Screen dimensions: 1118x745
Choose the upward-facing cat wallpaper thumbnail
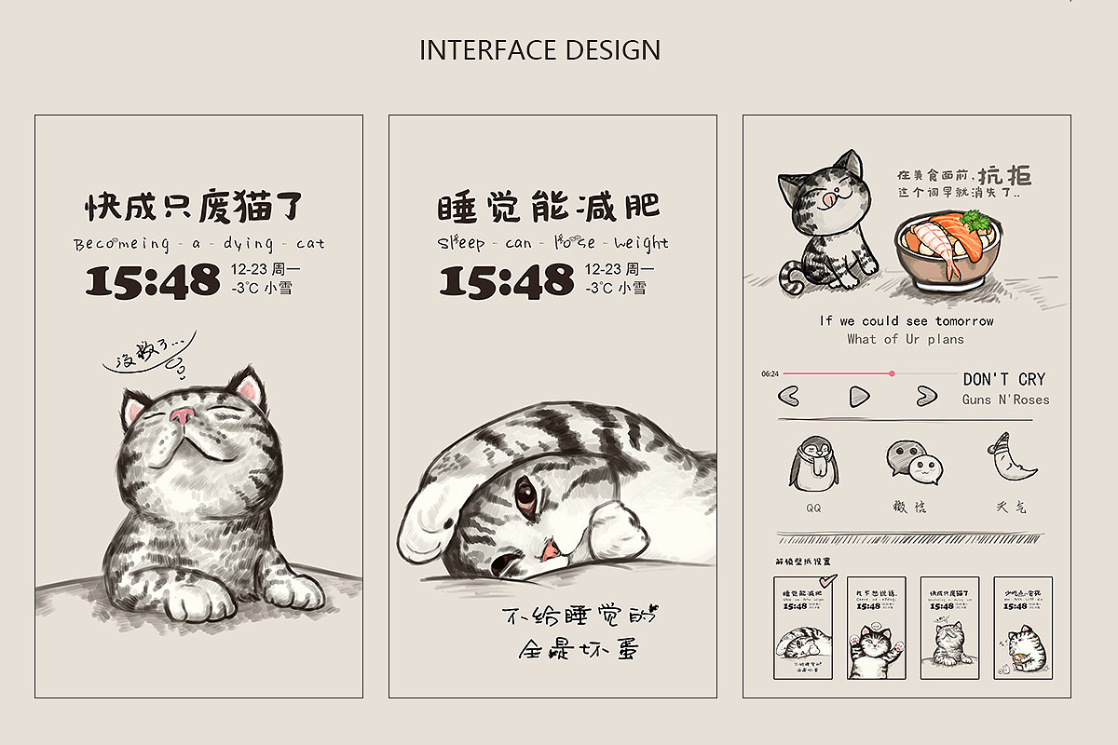pyautogui.click(x=949, y=629)
